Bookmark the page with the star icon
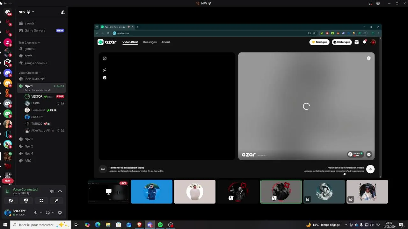The height and width of the screenshot is (229, 408). [314, 33]
